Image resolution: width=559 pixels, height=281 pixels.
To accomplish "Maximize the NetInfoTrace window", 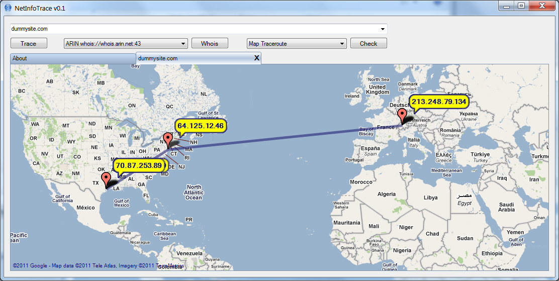I will (521, 6).
